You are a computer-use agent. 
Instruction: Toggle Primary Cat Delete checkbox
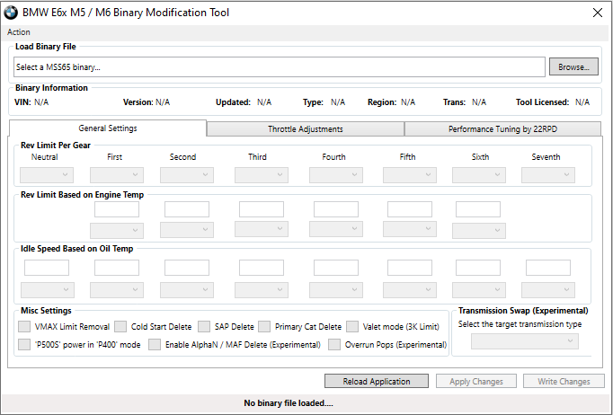point(264,326)
